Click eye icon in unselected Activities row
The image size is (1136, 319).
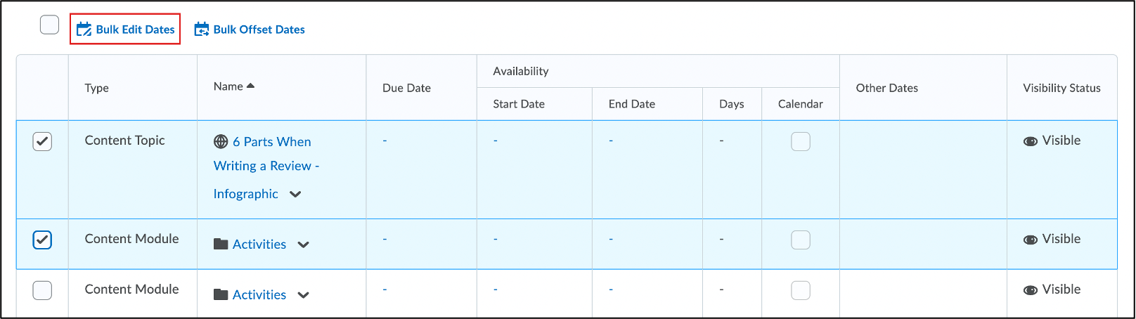click(1031, 290)
